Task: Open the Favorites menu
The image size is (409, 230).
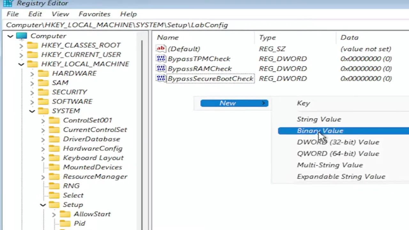Action: 95,14
